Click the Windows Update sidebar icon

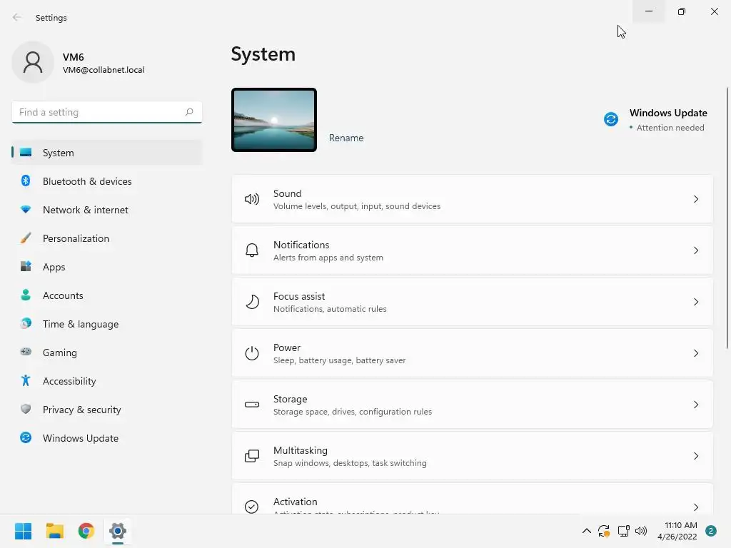tap(26, 437)
